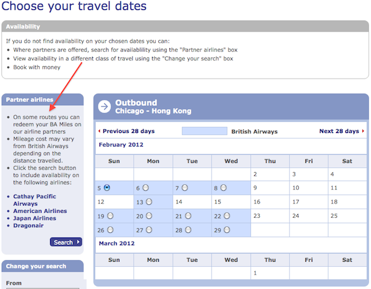
Task: Open the Dragonair link
Action: 28,225
